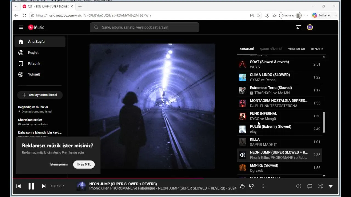Click the KILLA track thumbnail
351x197 pixels.
pos(242,142)
